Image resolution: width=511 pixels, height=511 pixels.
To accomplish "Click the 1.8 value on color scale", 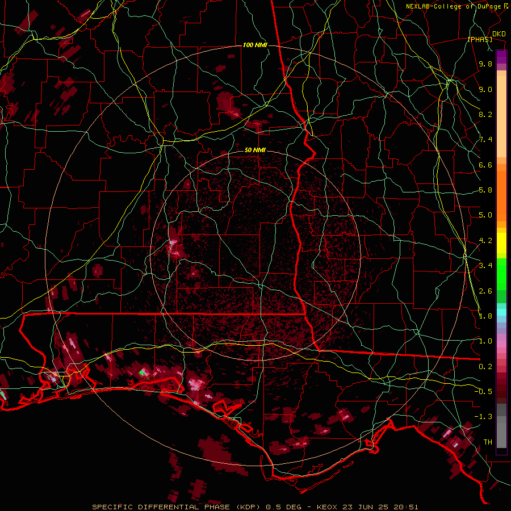I will point(485,316).
